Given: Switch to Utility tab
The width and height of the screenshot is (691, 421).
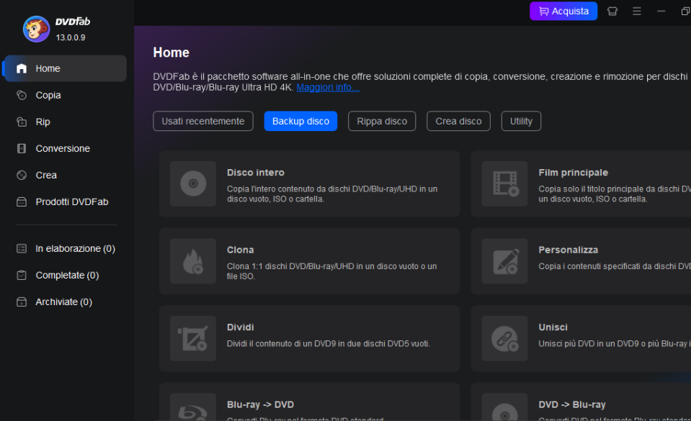Looking at the screenshot, I should tap(521, 121).
